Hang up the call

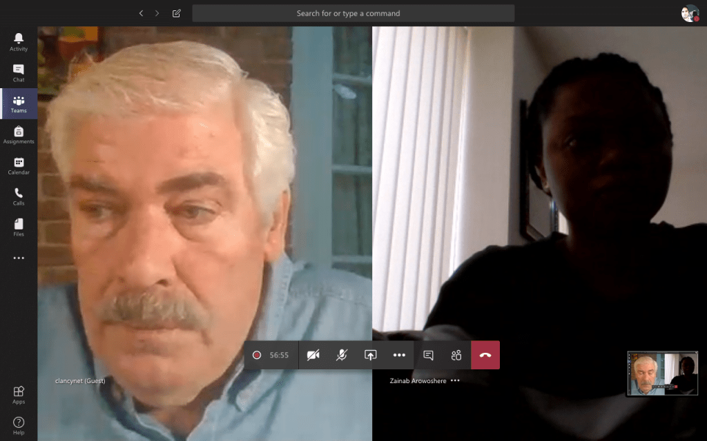(x=485, y=355)
